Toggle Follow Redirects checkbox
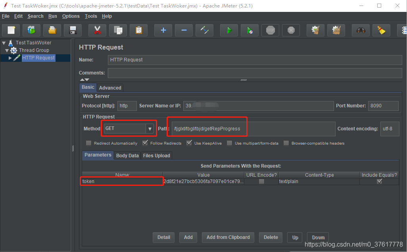The image size is (407, 252). tap(145, 143)
